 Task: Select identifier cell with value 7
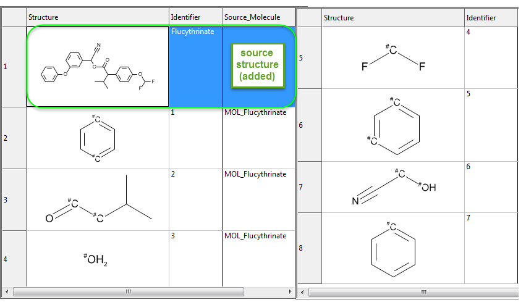491,248
